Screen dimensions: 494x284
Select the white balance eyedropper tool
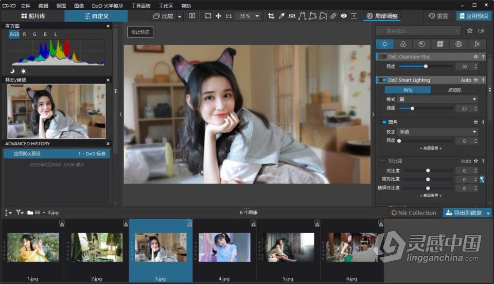click(x=281, y=16)
